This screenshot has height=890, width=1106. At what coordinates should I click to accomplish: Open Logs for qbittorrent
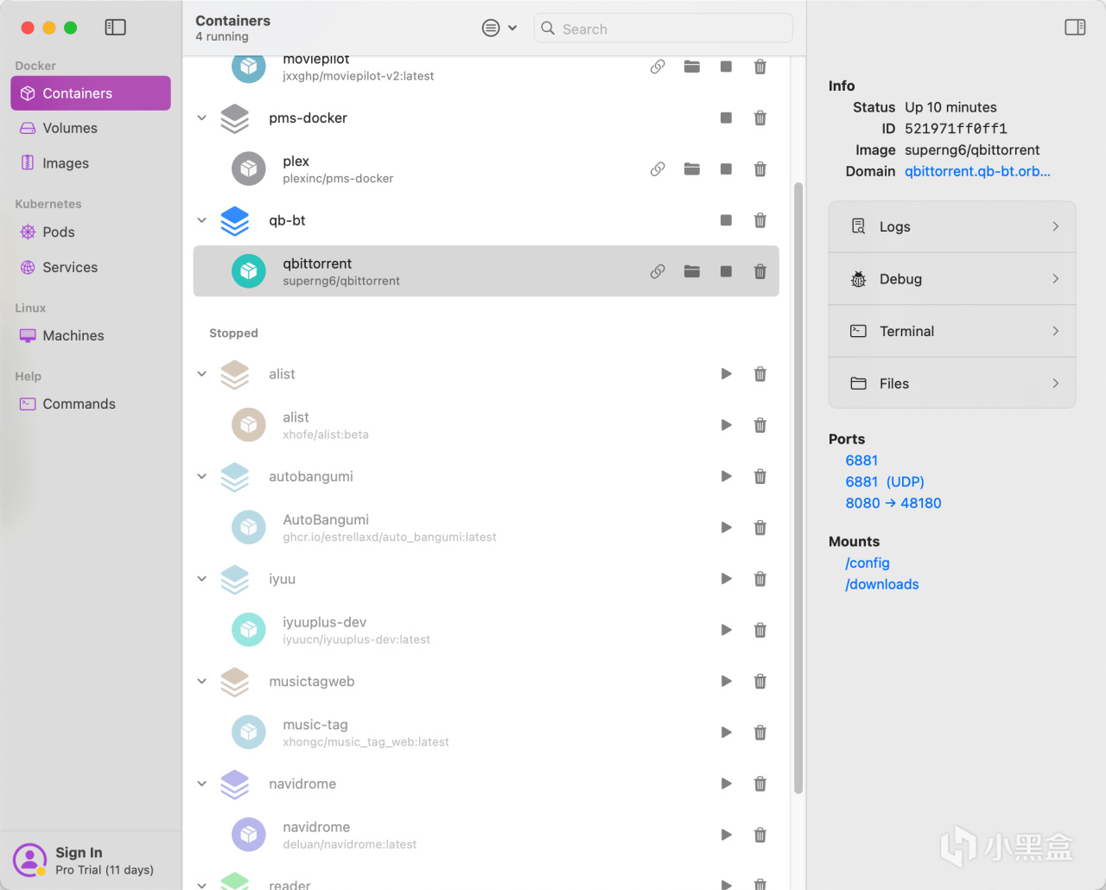pos(952,226)
